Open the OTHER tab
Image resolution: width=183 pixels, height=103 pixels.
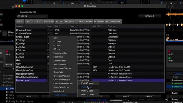point(79,22)
